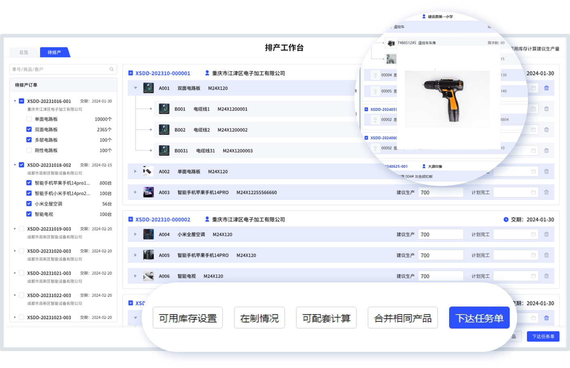The width and height of the screenshot is (570, 368).
Task: Click trash icon on A006 智能电视 row
Action: click(546, 276)
